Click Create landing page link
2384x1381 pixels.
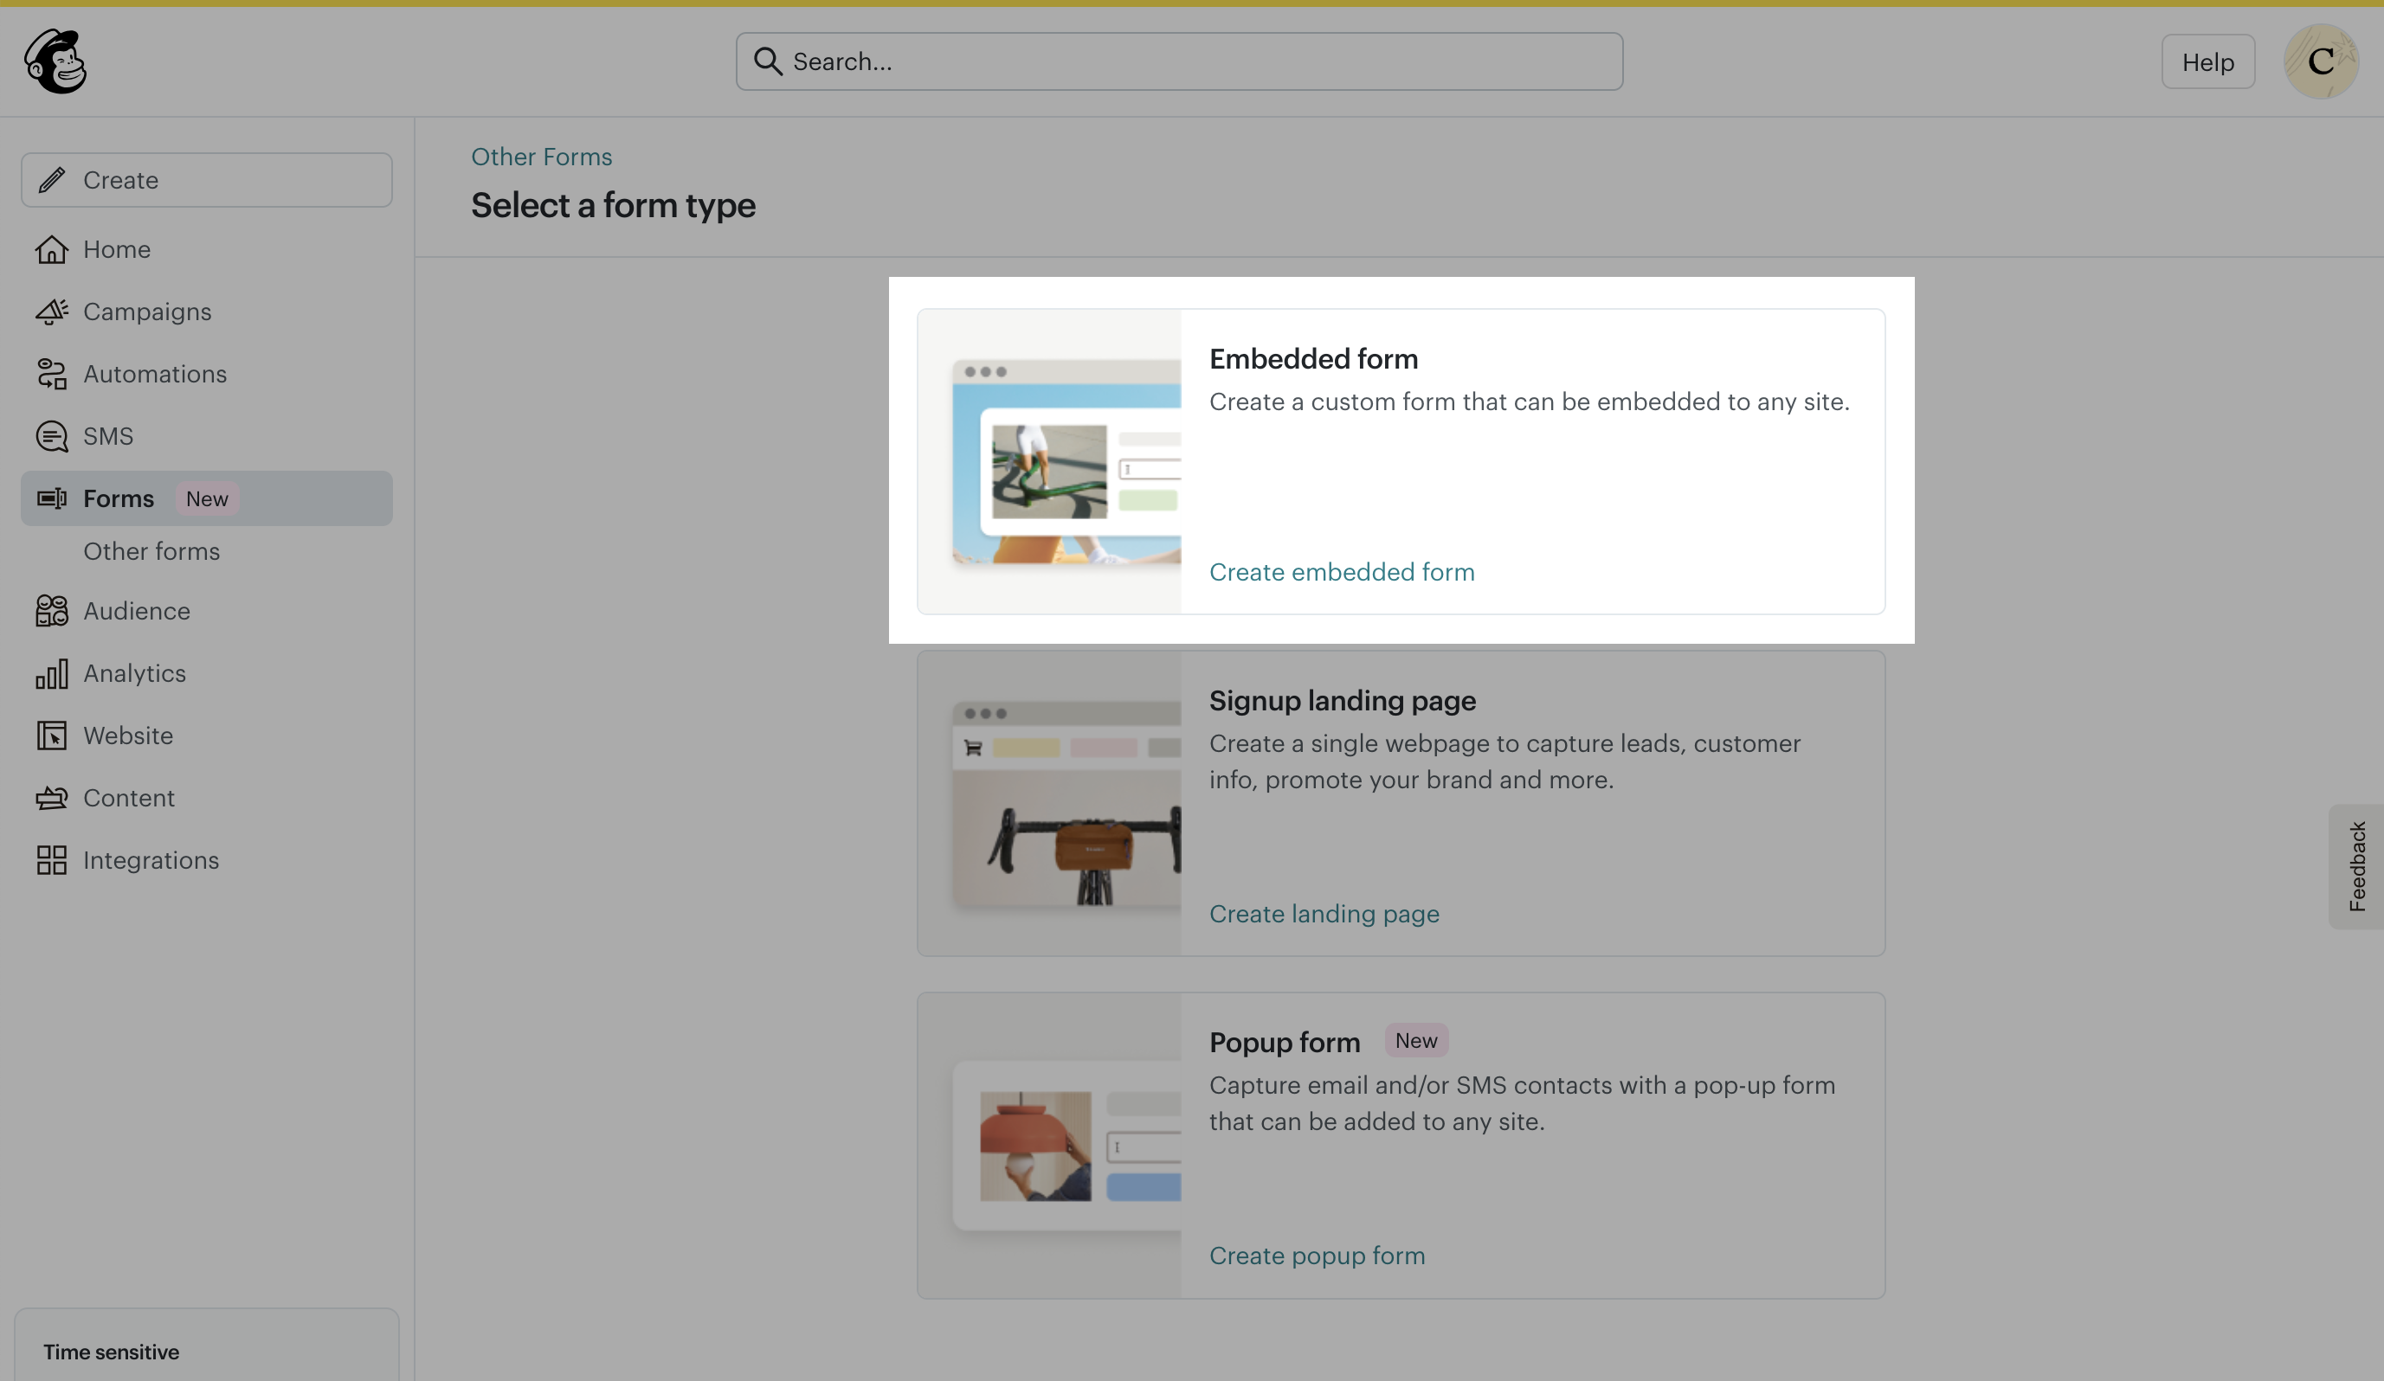coord(1324,914)
